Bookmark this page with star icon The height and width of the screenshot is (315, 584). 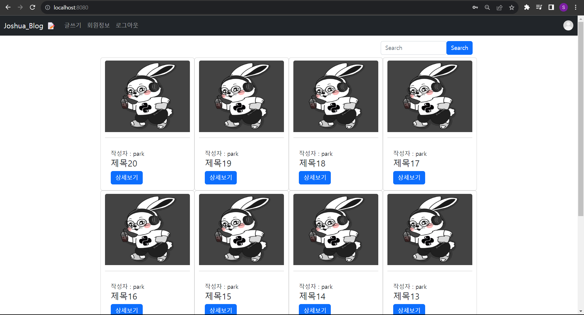(512, 8)
